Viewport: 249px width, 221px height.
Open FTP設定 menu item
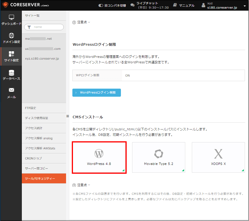point(44,108)
